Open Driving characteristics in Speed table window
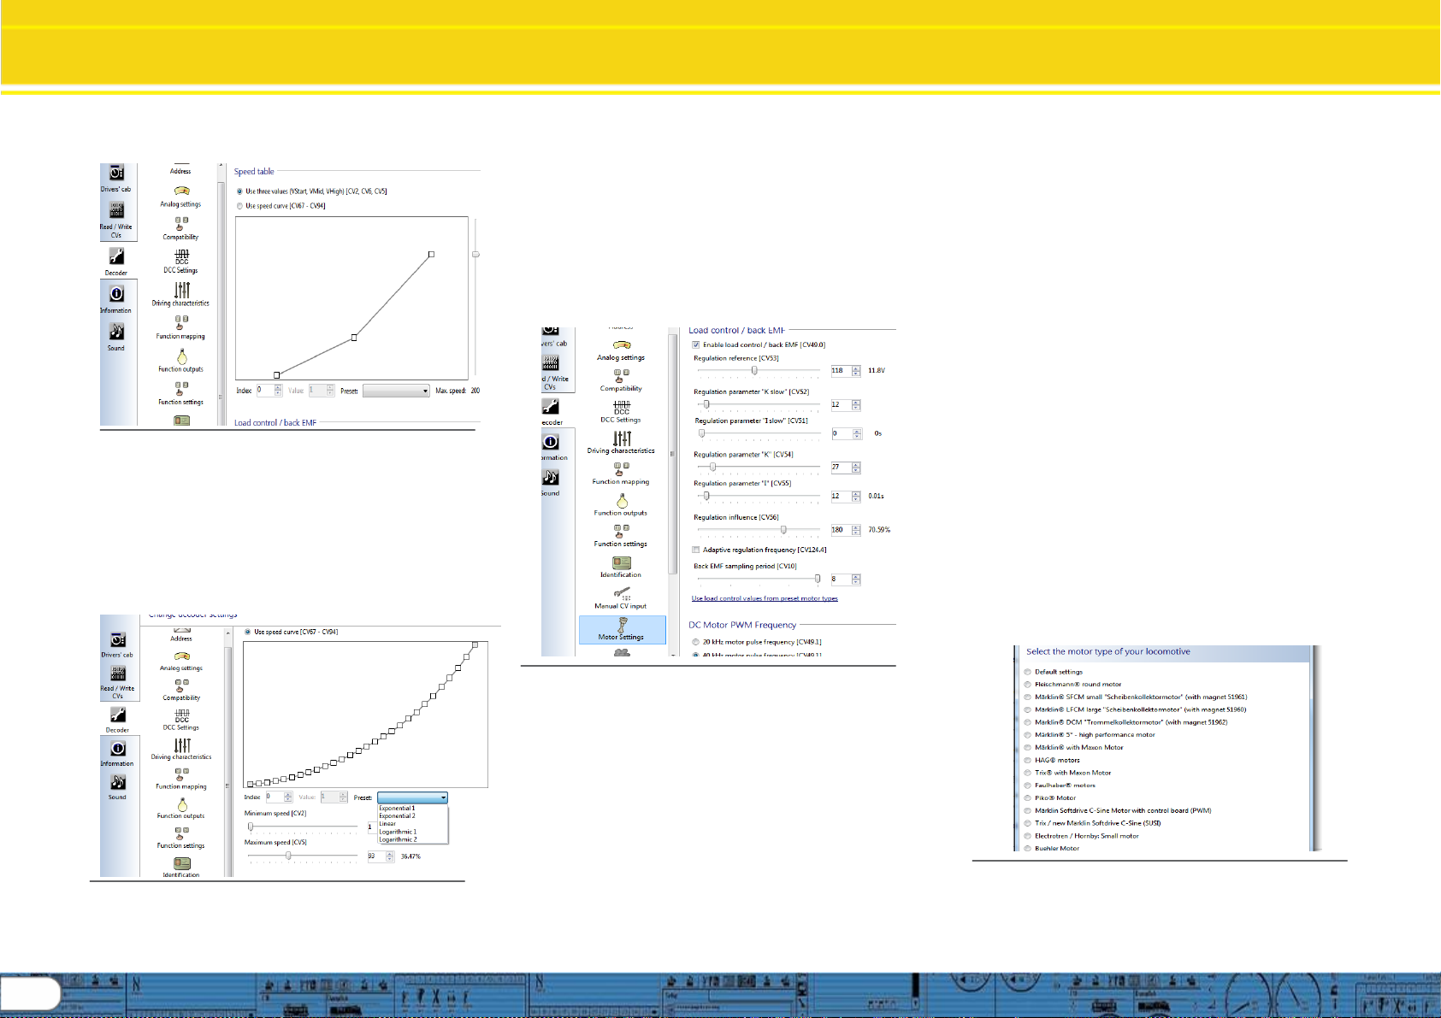1441x1018 pixels. 180,294
